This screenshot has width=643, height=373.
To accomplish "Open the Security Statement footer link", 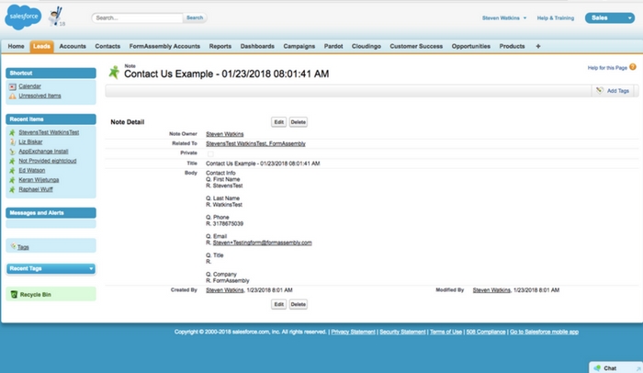I will tap(402, 332).
